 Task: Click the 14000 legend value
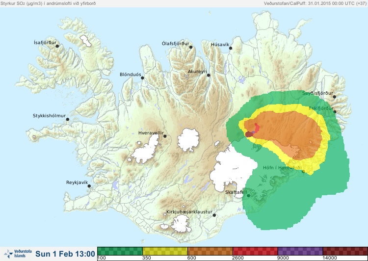pyautogui.click(x=330, y=258)
